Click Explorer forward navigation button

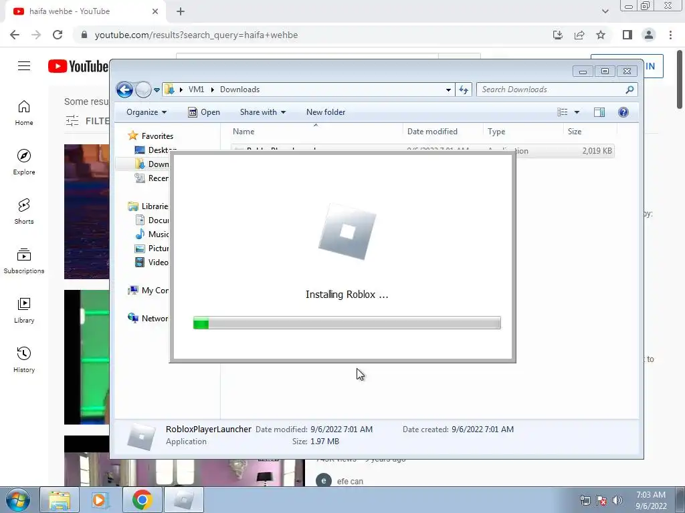point(143,90)
